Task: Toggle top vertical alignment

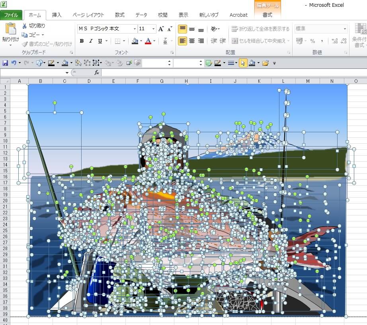Action: 183,29
